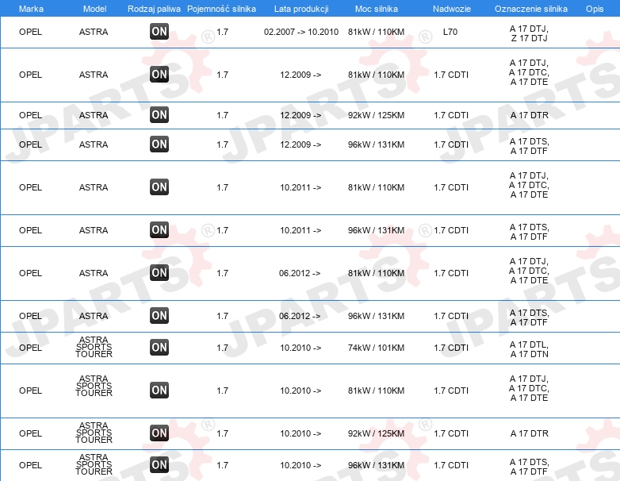Click the Model column header
The image size is (620, 481).
tap(94, 9)
